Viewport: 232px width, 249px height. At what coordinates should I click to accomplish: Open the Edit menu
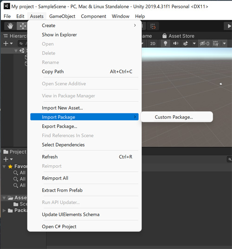(x=20, y=16)
